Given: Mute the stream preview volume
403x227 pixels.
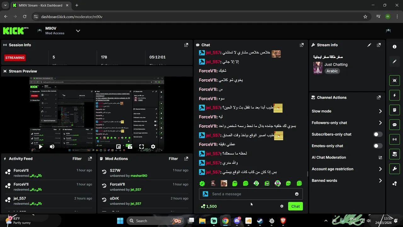Looking at the screenshot, I should pos(52,147).
